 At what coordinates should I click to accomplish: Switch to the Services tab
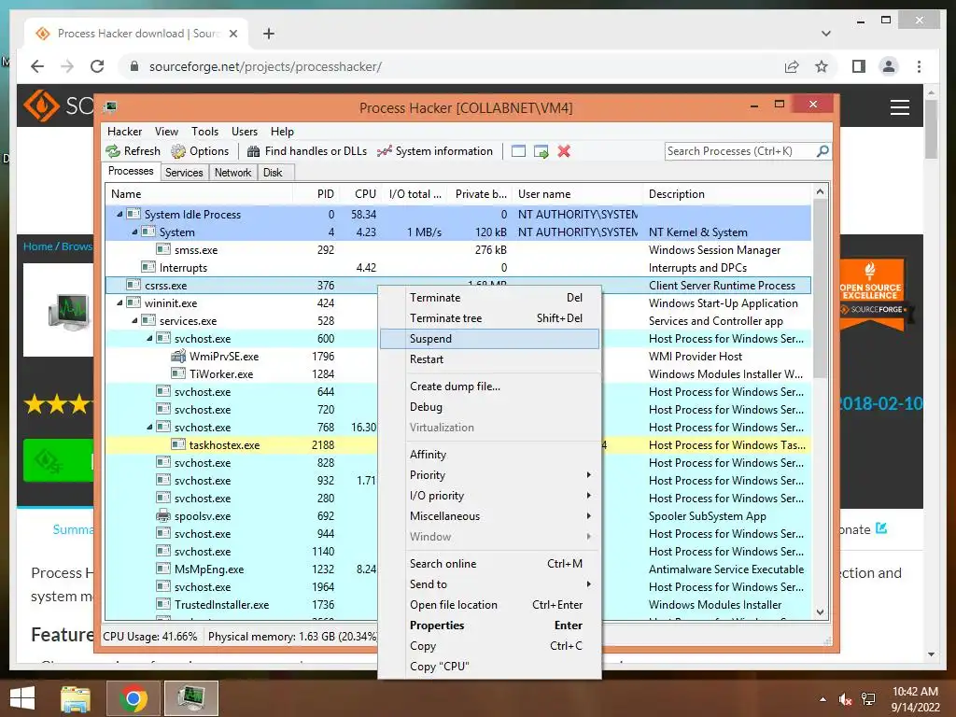(184, 173)
